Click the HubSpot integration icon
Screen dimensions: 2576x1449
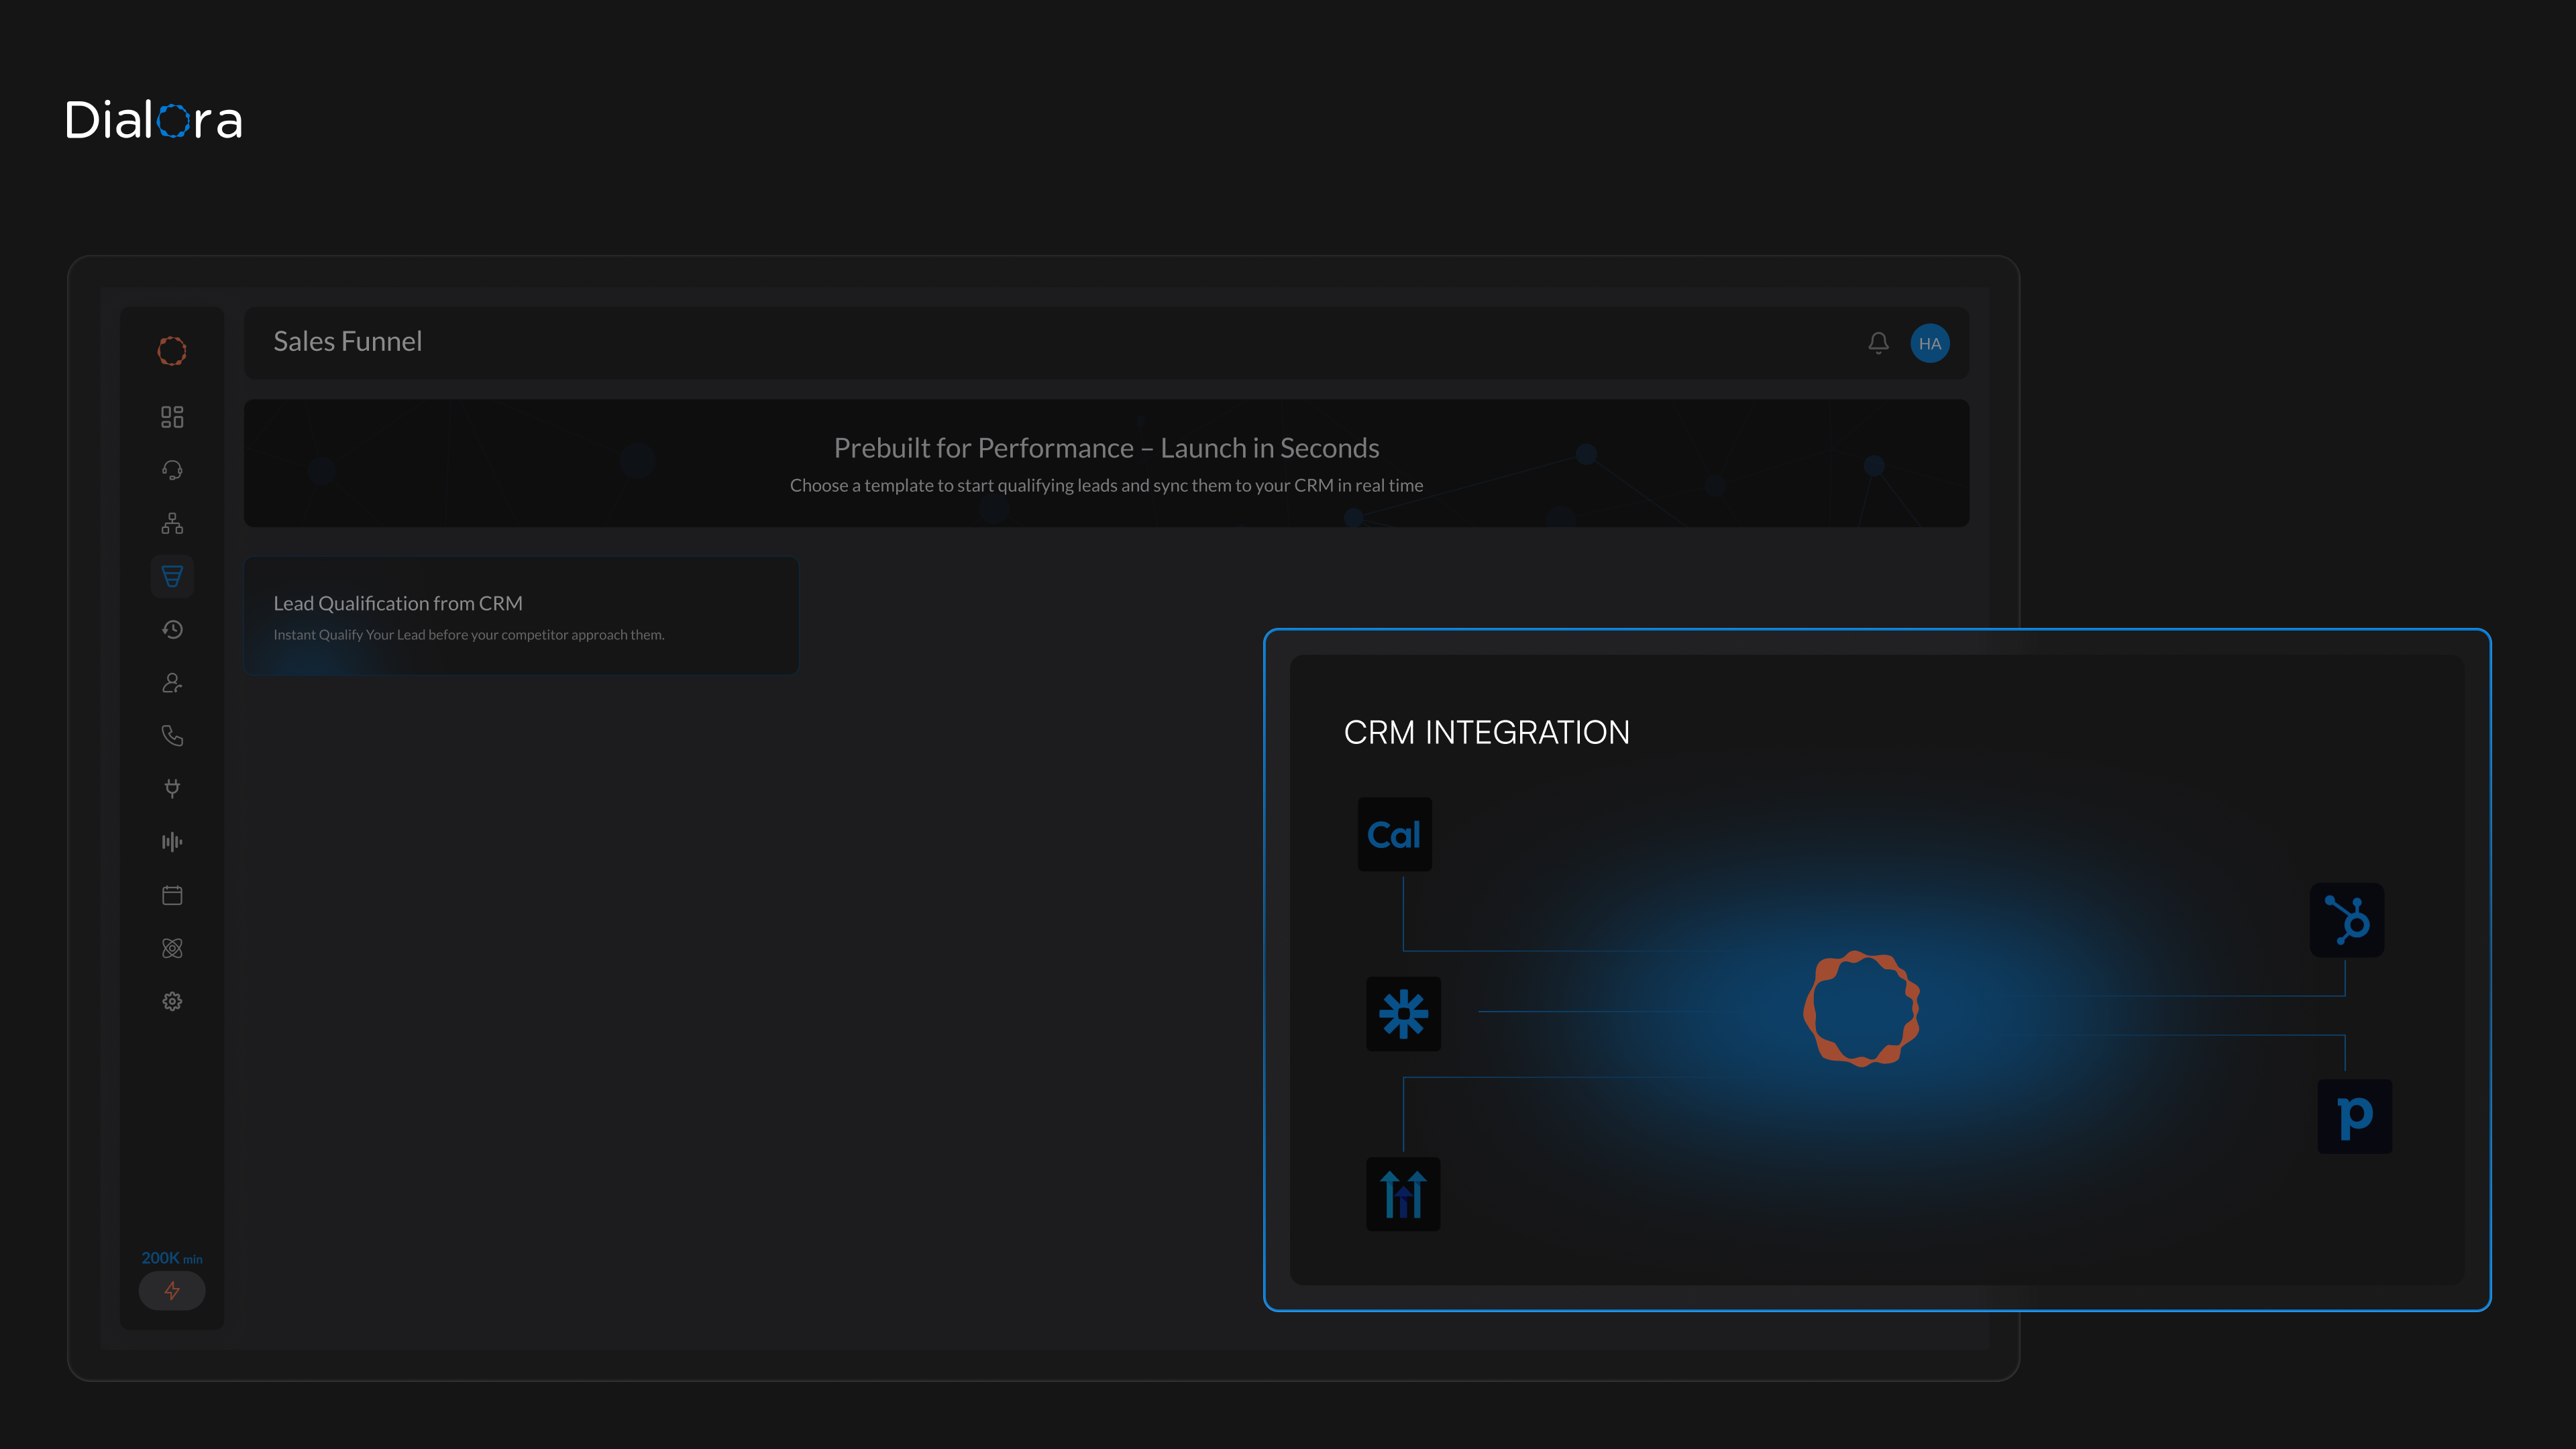[x=2346, y=920]
